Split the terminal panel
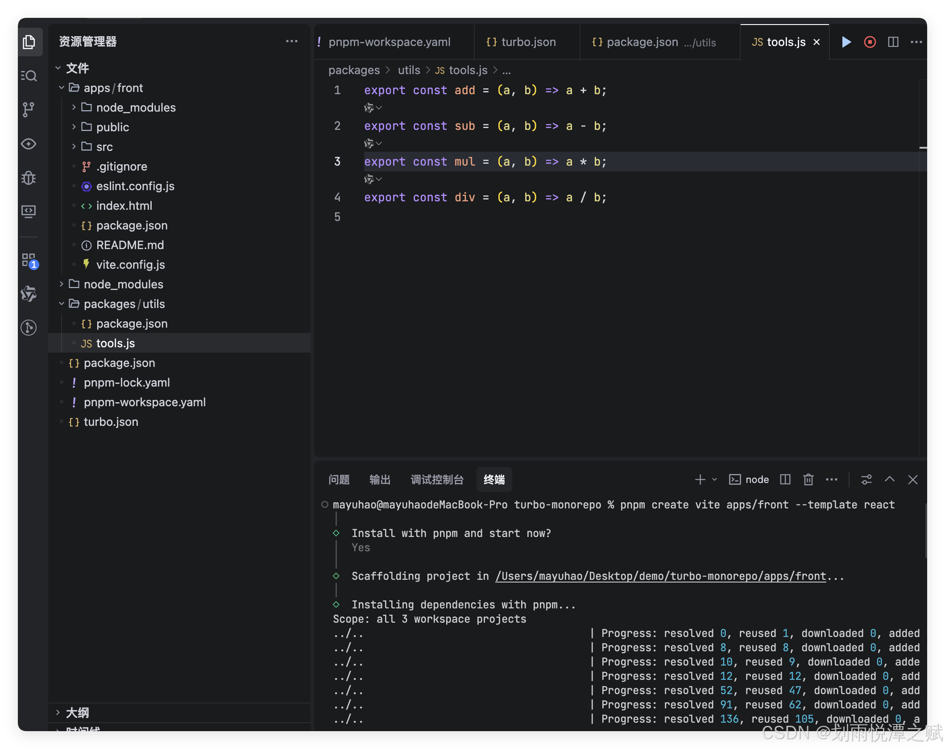 click(785, 479)
